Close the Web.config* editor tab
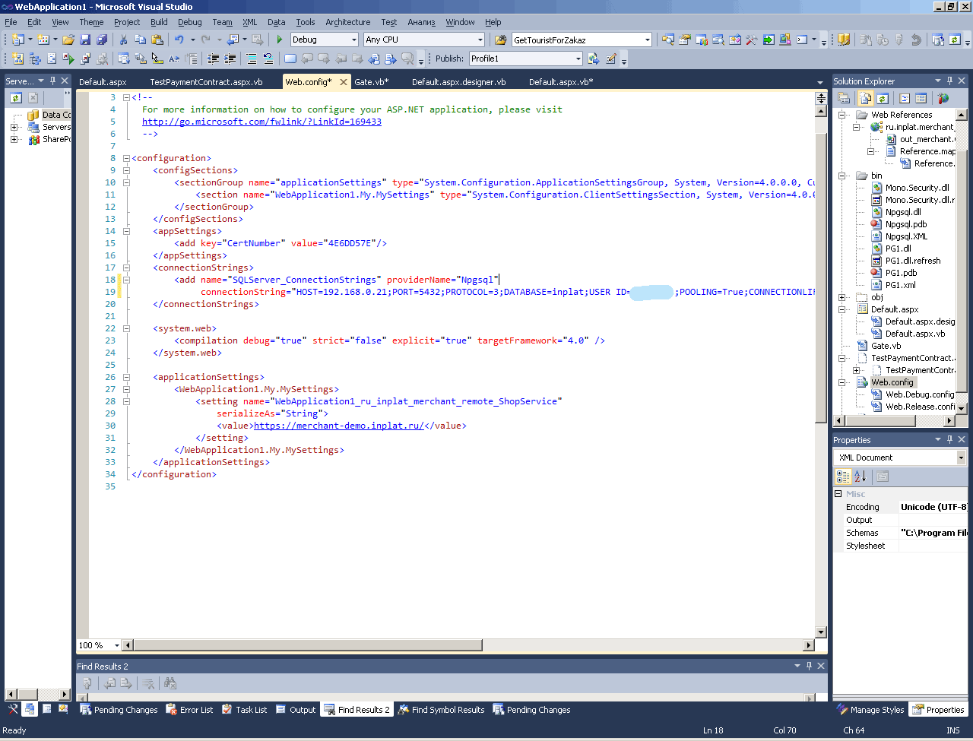This screenshot has width=973, height=741. [x=344, y=81]
